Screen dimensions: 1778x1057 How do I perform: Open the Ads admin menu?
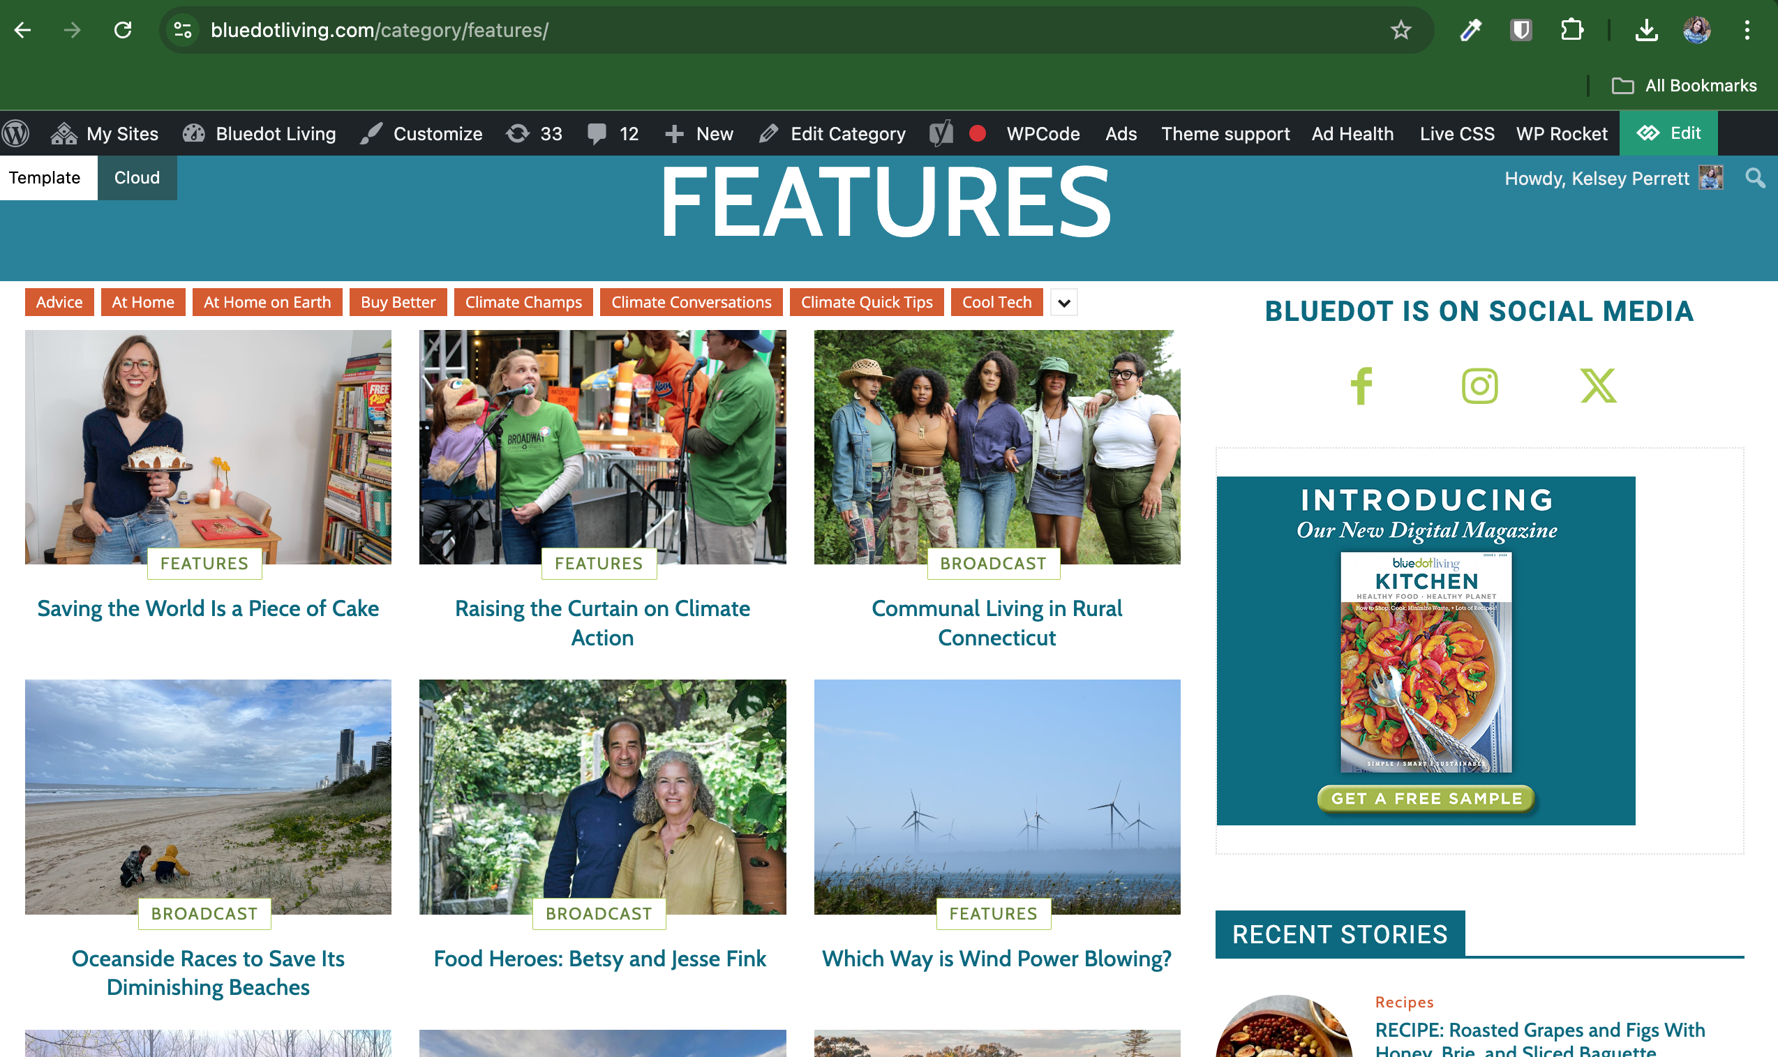[1121, 133]
